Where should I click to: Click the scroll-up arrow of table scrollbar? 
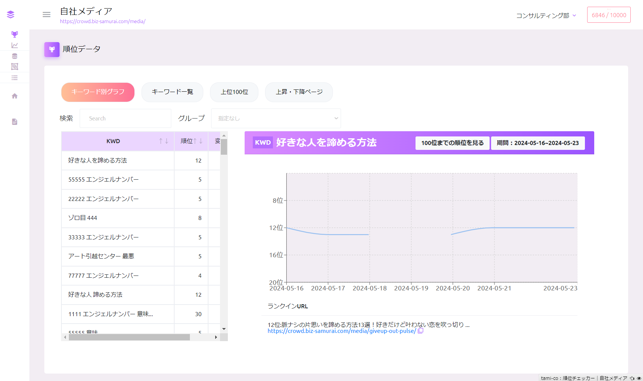(224, 135)
